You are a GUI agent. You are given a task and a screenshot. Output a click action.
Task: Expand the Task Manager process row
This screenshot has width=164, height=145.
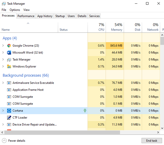(3, 60)
